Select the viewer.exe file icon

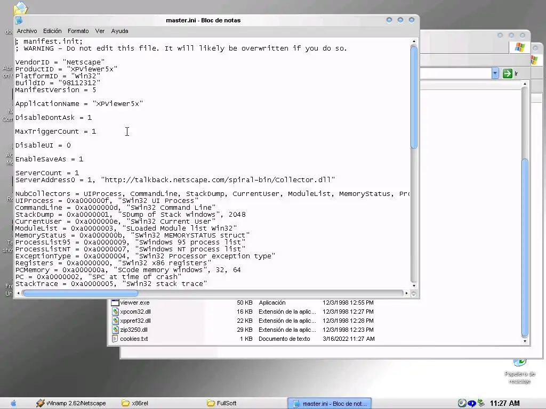click(x=115, y=302)
